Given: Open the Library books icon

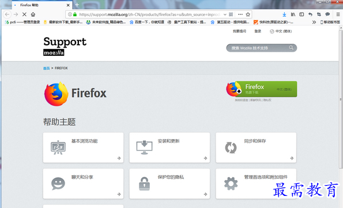Looking at the screenshot, I should [293, 14].
